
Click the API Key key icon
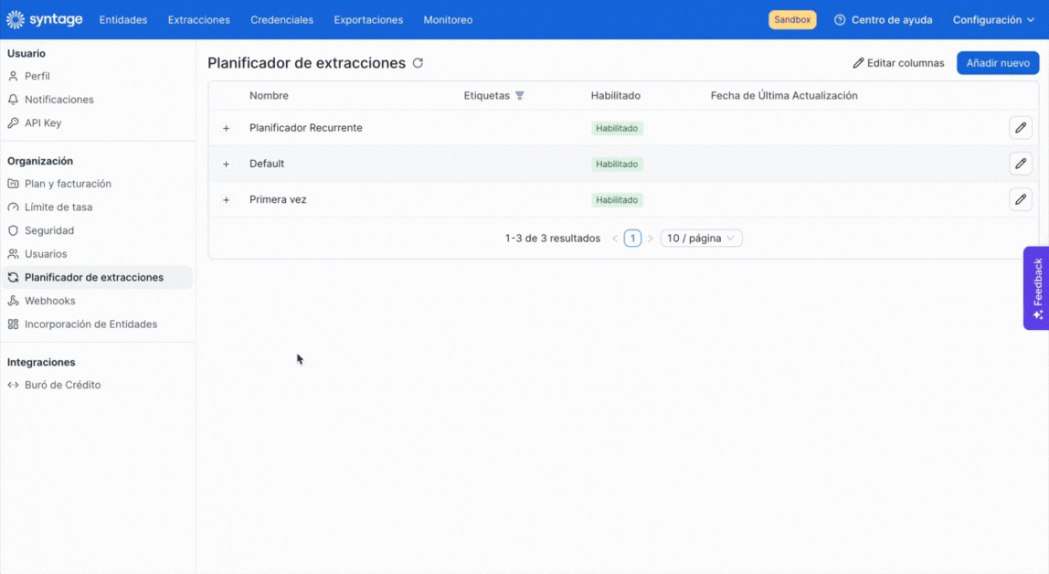coord(14,123)
